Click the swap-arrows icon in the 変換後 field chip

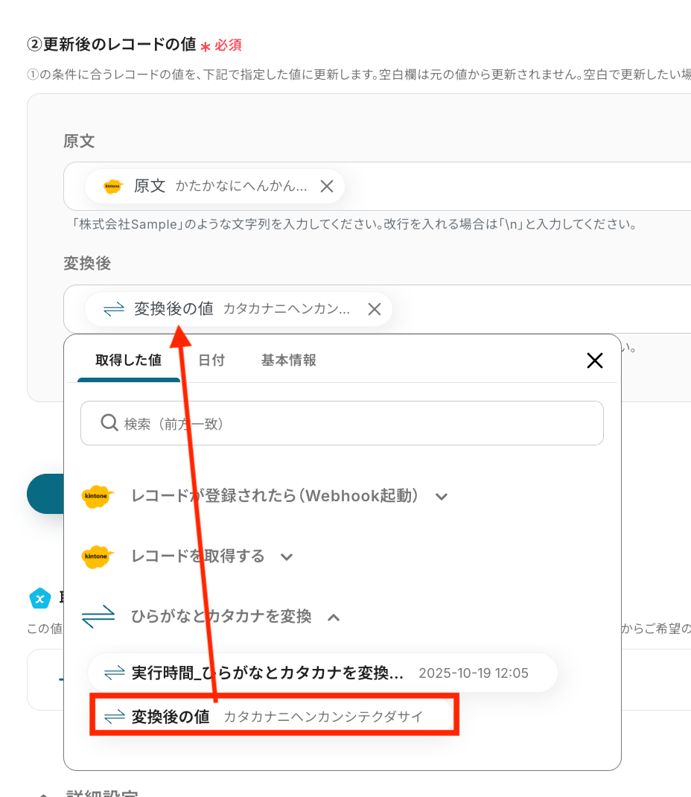[x=113, y=309]
